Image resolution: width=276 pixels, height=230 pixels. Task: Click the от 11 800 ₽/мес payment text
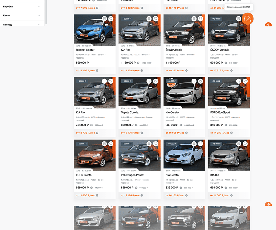(x=85, y=195)
